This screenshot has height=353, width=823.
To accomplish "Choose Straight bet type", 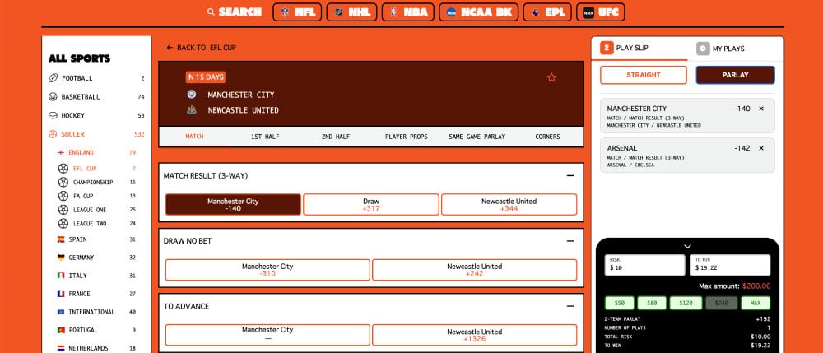I will [644, 75].
